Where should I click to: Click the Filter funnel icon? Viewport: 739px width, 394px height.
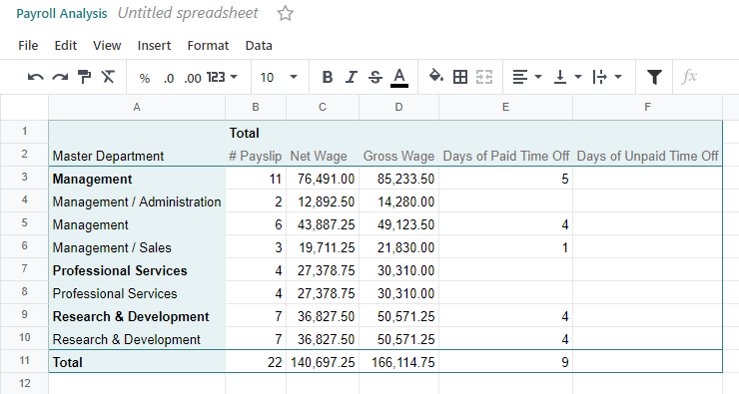tap(654, 77)
